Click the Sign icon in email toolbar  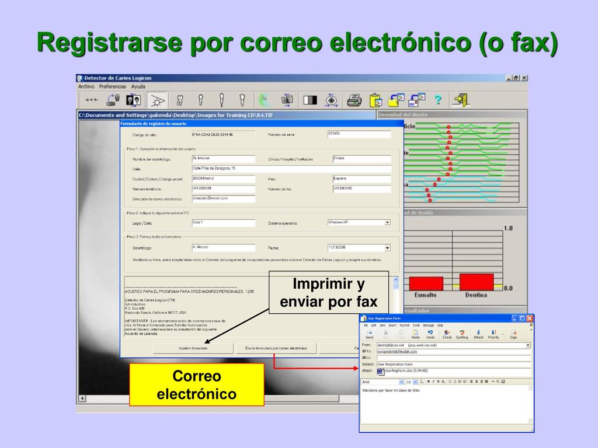pyautogui.click(x=513, y=334)
